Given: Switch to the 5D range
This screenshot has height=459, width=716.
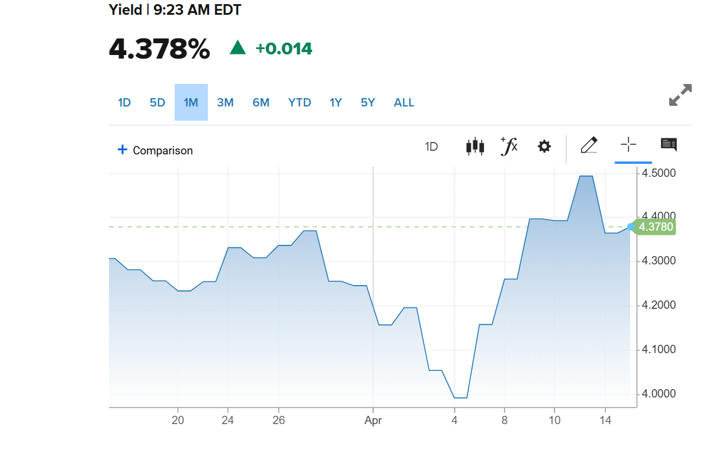Looking at the screenshot, I should [x=158, y=102].
